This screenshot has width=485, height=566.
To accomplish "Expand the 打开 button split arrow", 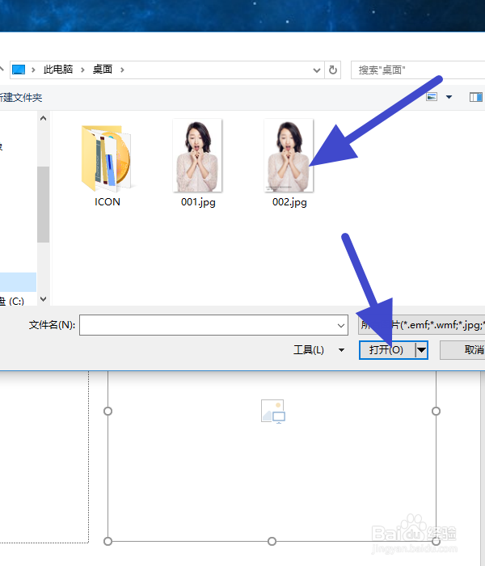I will [x=421, y=350].
